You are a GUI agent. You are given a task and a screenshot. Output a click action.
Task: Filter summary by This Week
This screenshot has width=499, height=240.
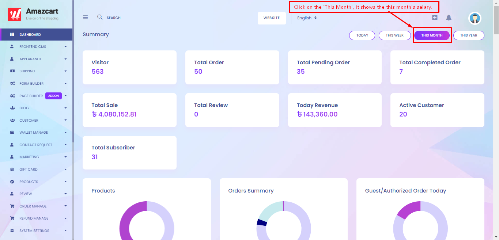click(395, 35)
